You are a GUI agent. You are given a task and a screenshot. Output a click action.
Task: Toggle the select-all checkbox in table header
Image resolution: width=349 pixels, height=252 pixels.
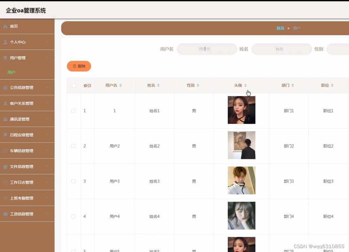[x=74, y=85]
